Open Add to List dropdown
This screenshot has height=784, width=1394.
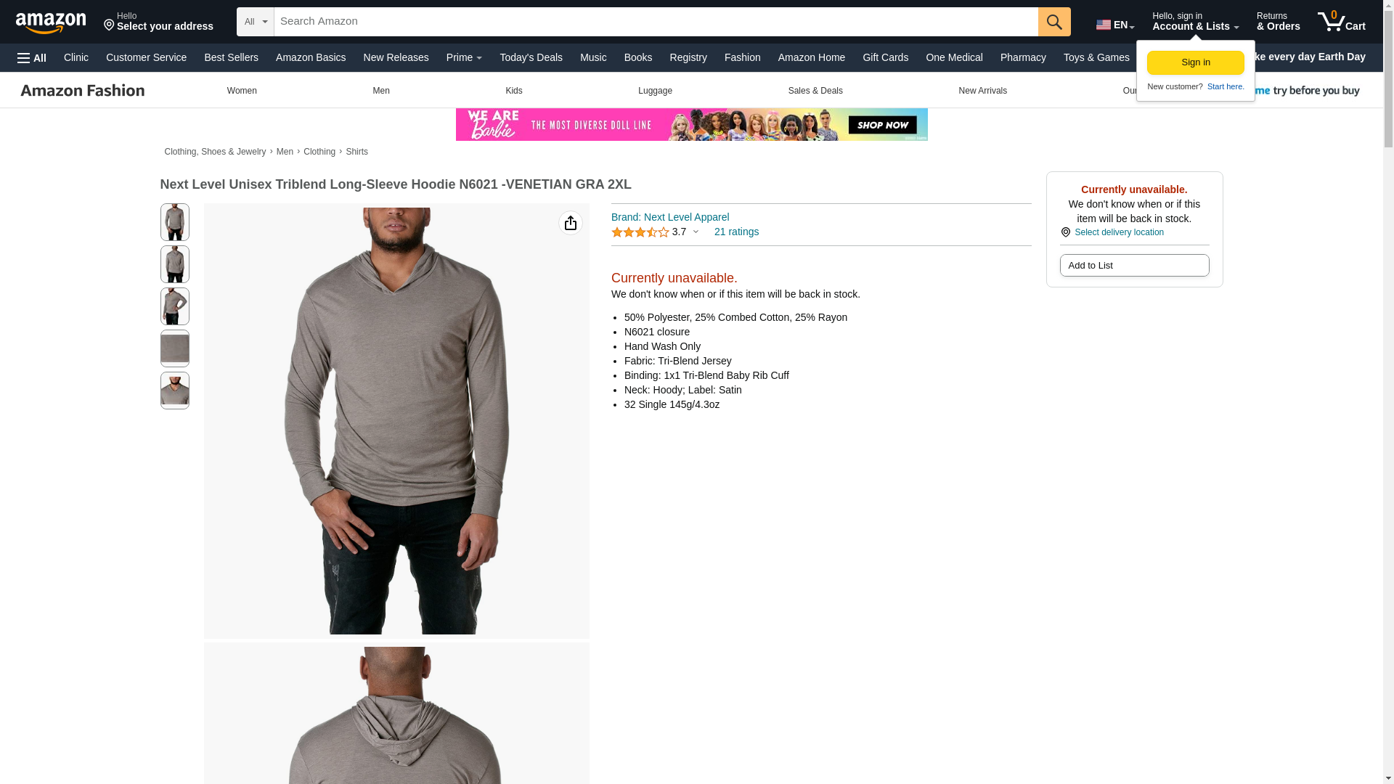tap(1134, 266)
